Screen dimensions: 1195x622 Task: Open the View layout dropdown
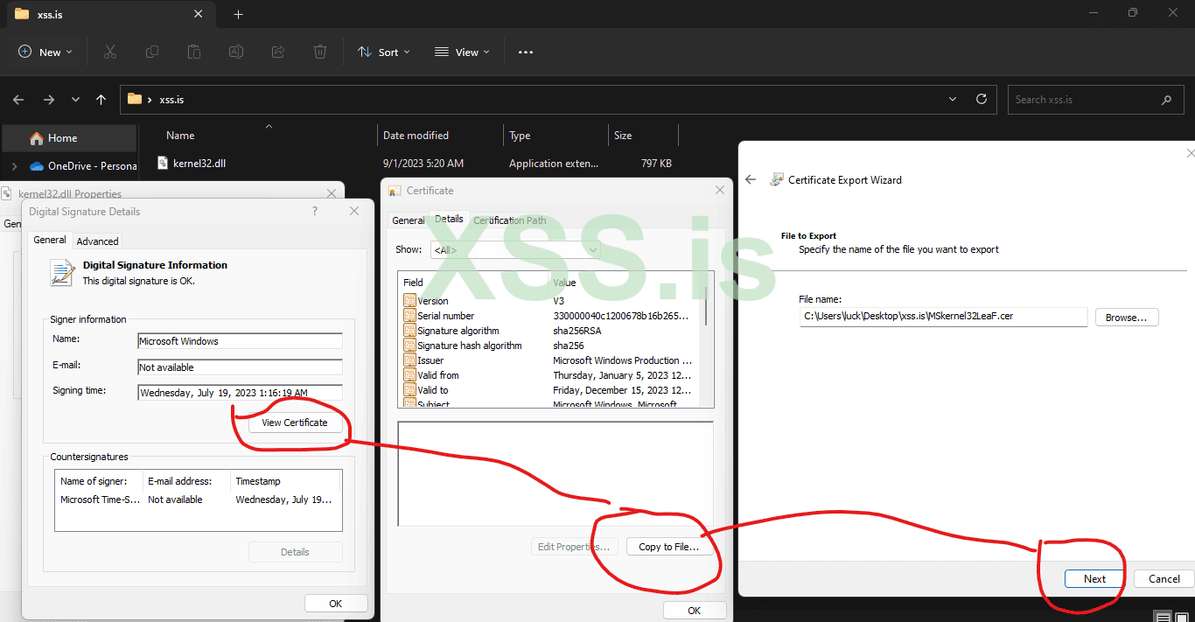coord(462,52)
